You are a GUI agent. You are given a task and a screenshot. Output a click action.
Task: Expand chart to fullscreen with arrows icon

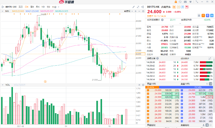point(138,6)
